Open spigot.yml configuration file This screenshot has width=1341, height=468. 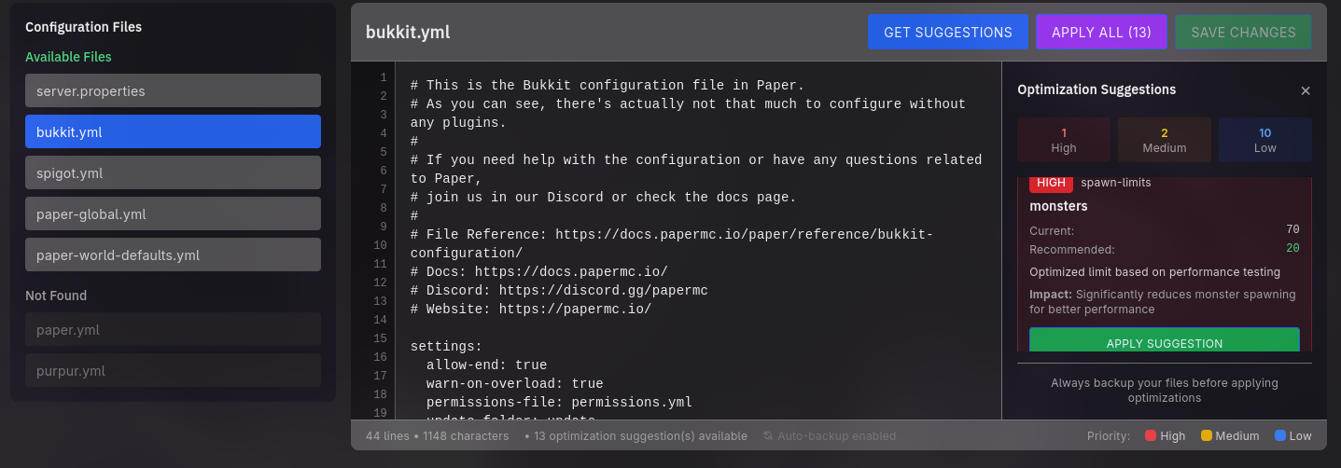pyautogui.click(x=173, y=172)
